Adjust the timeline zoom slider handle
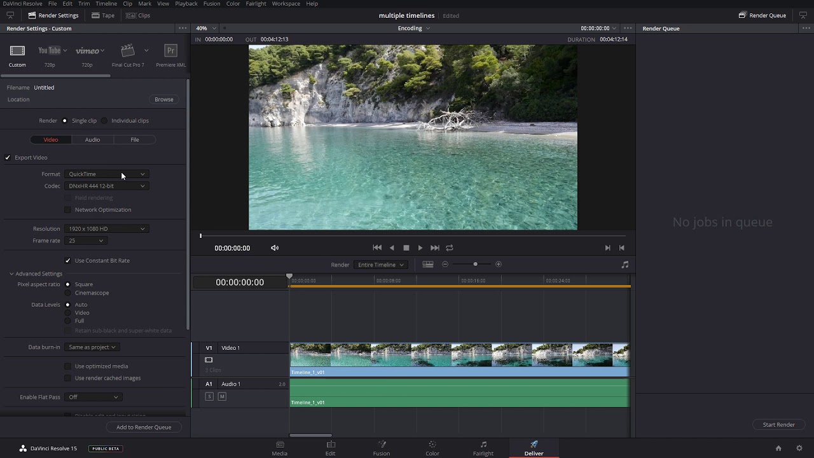Image resolution: width=814 pixels, height=458 pixels. coord(475,265)
